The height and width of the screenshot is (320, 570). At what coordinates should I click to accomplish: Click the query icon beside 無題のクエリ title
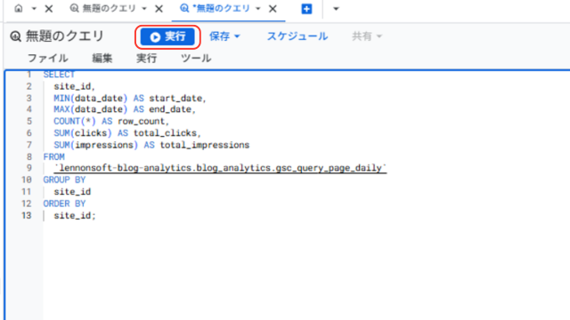click(x=16, y=36)
